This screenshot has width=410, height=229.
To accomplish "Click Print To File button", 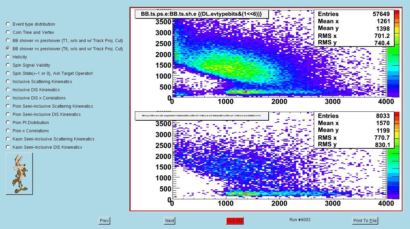I will [x=365, y=221].
